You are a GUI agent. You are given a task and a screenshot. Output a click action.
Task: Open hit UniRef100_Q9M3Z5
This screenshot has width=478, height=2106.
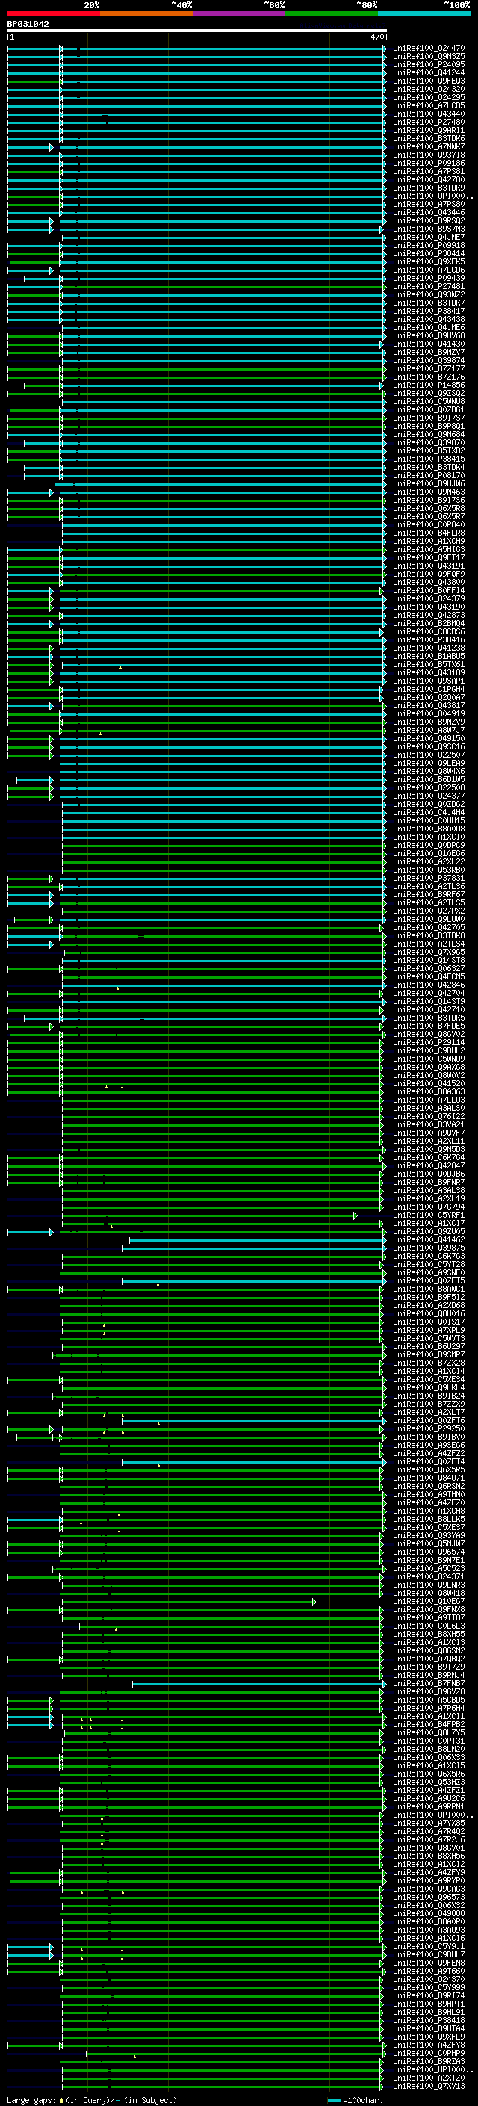(428, 57)
